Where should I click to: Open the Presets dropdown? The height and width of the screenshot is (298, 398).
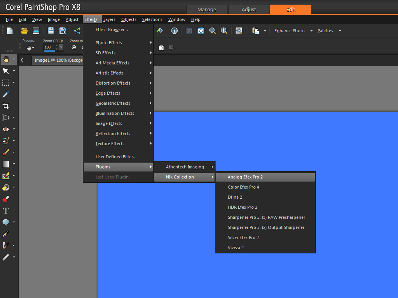point(31,47)
